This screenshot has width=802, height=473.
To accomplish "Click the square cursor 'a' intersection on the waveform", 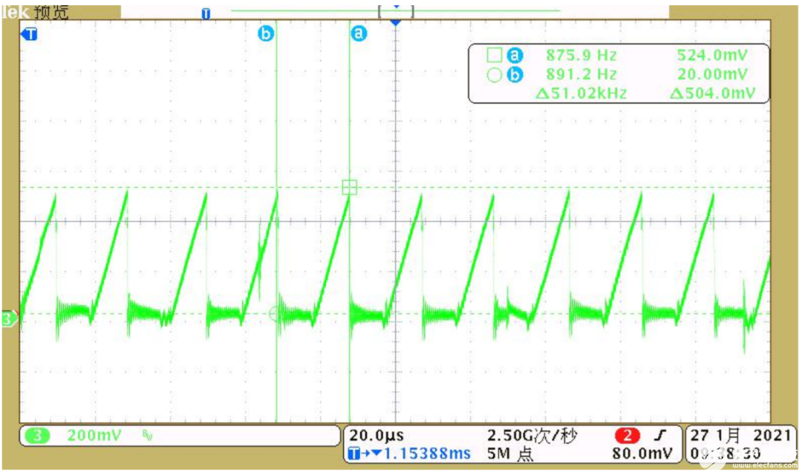I will click(x=349, y=187).
